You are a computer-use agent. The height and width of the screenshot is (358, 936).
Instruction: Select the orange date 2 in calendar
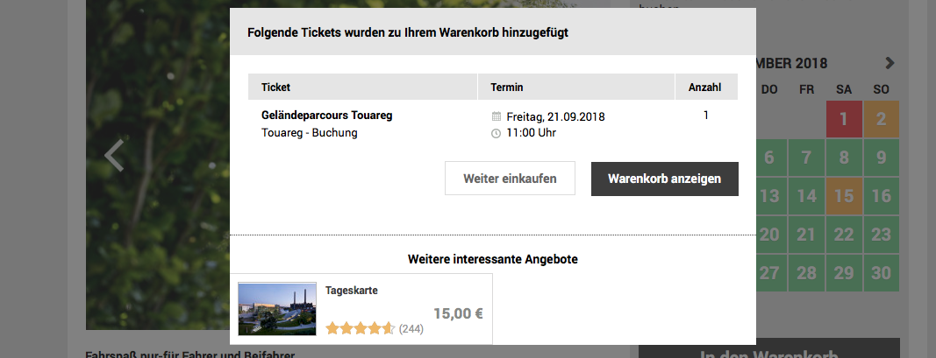[x=882, y=120]
